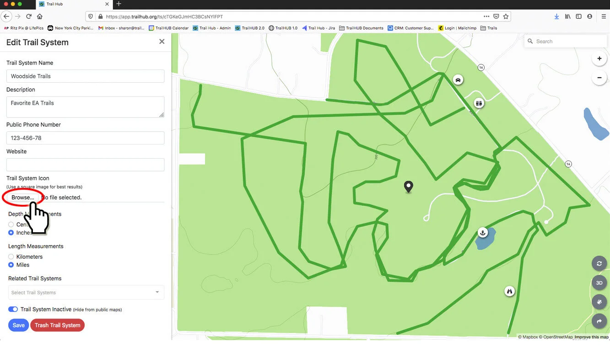Screen dimensions: 610x347
Task: Select the restroom marker on the map
Action: [x=479, y=103]
